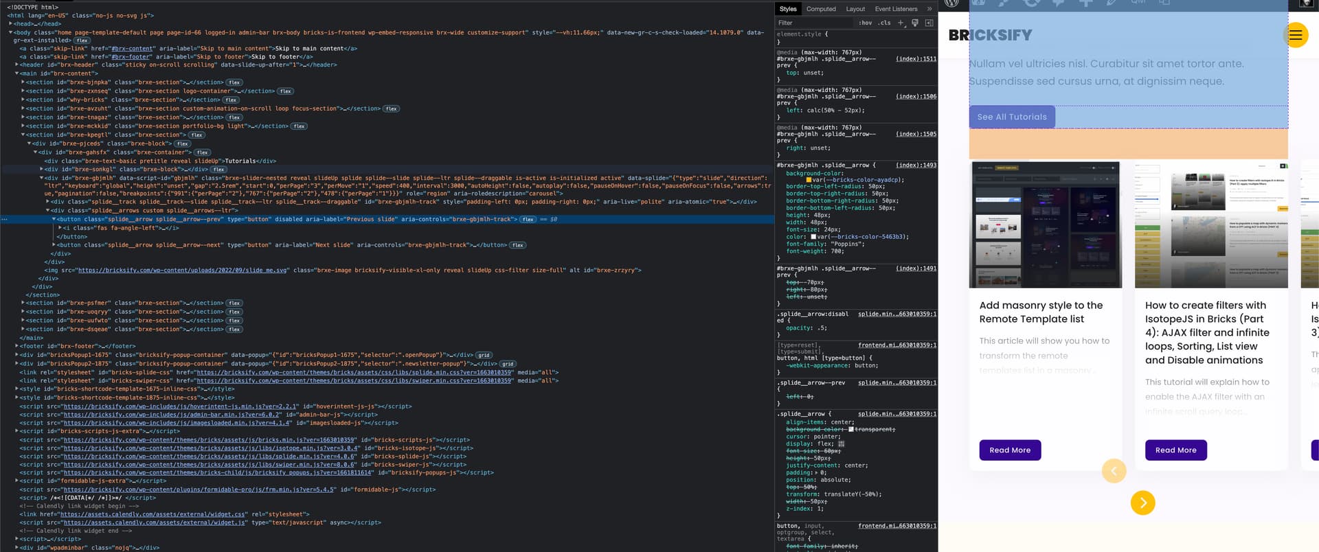Switch to the Event Listeners tab
This screenshot has width=1319, height=552.
pos(896,9)
